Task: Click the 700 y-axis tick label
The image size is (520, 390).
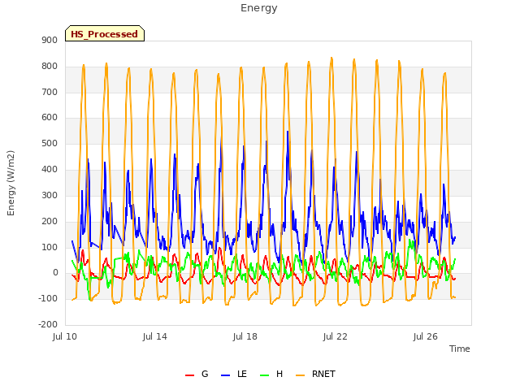Action: click(50, 92)
